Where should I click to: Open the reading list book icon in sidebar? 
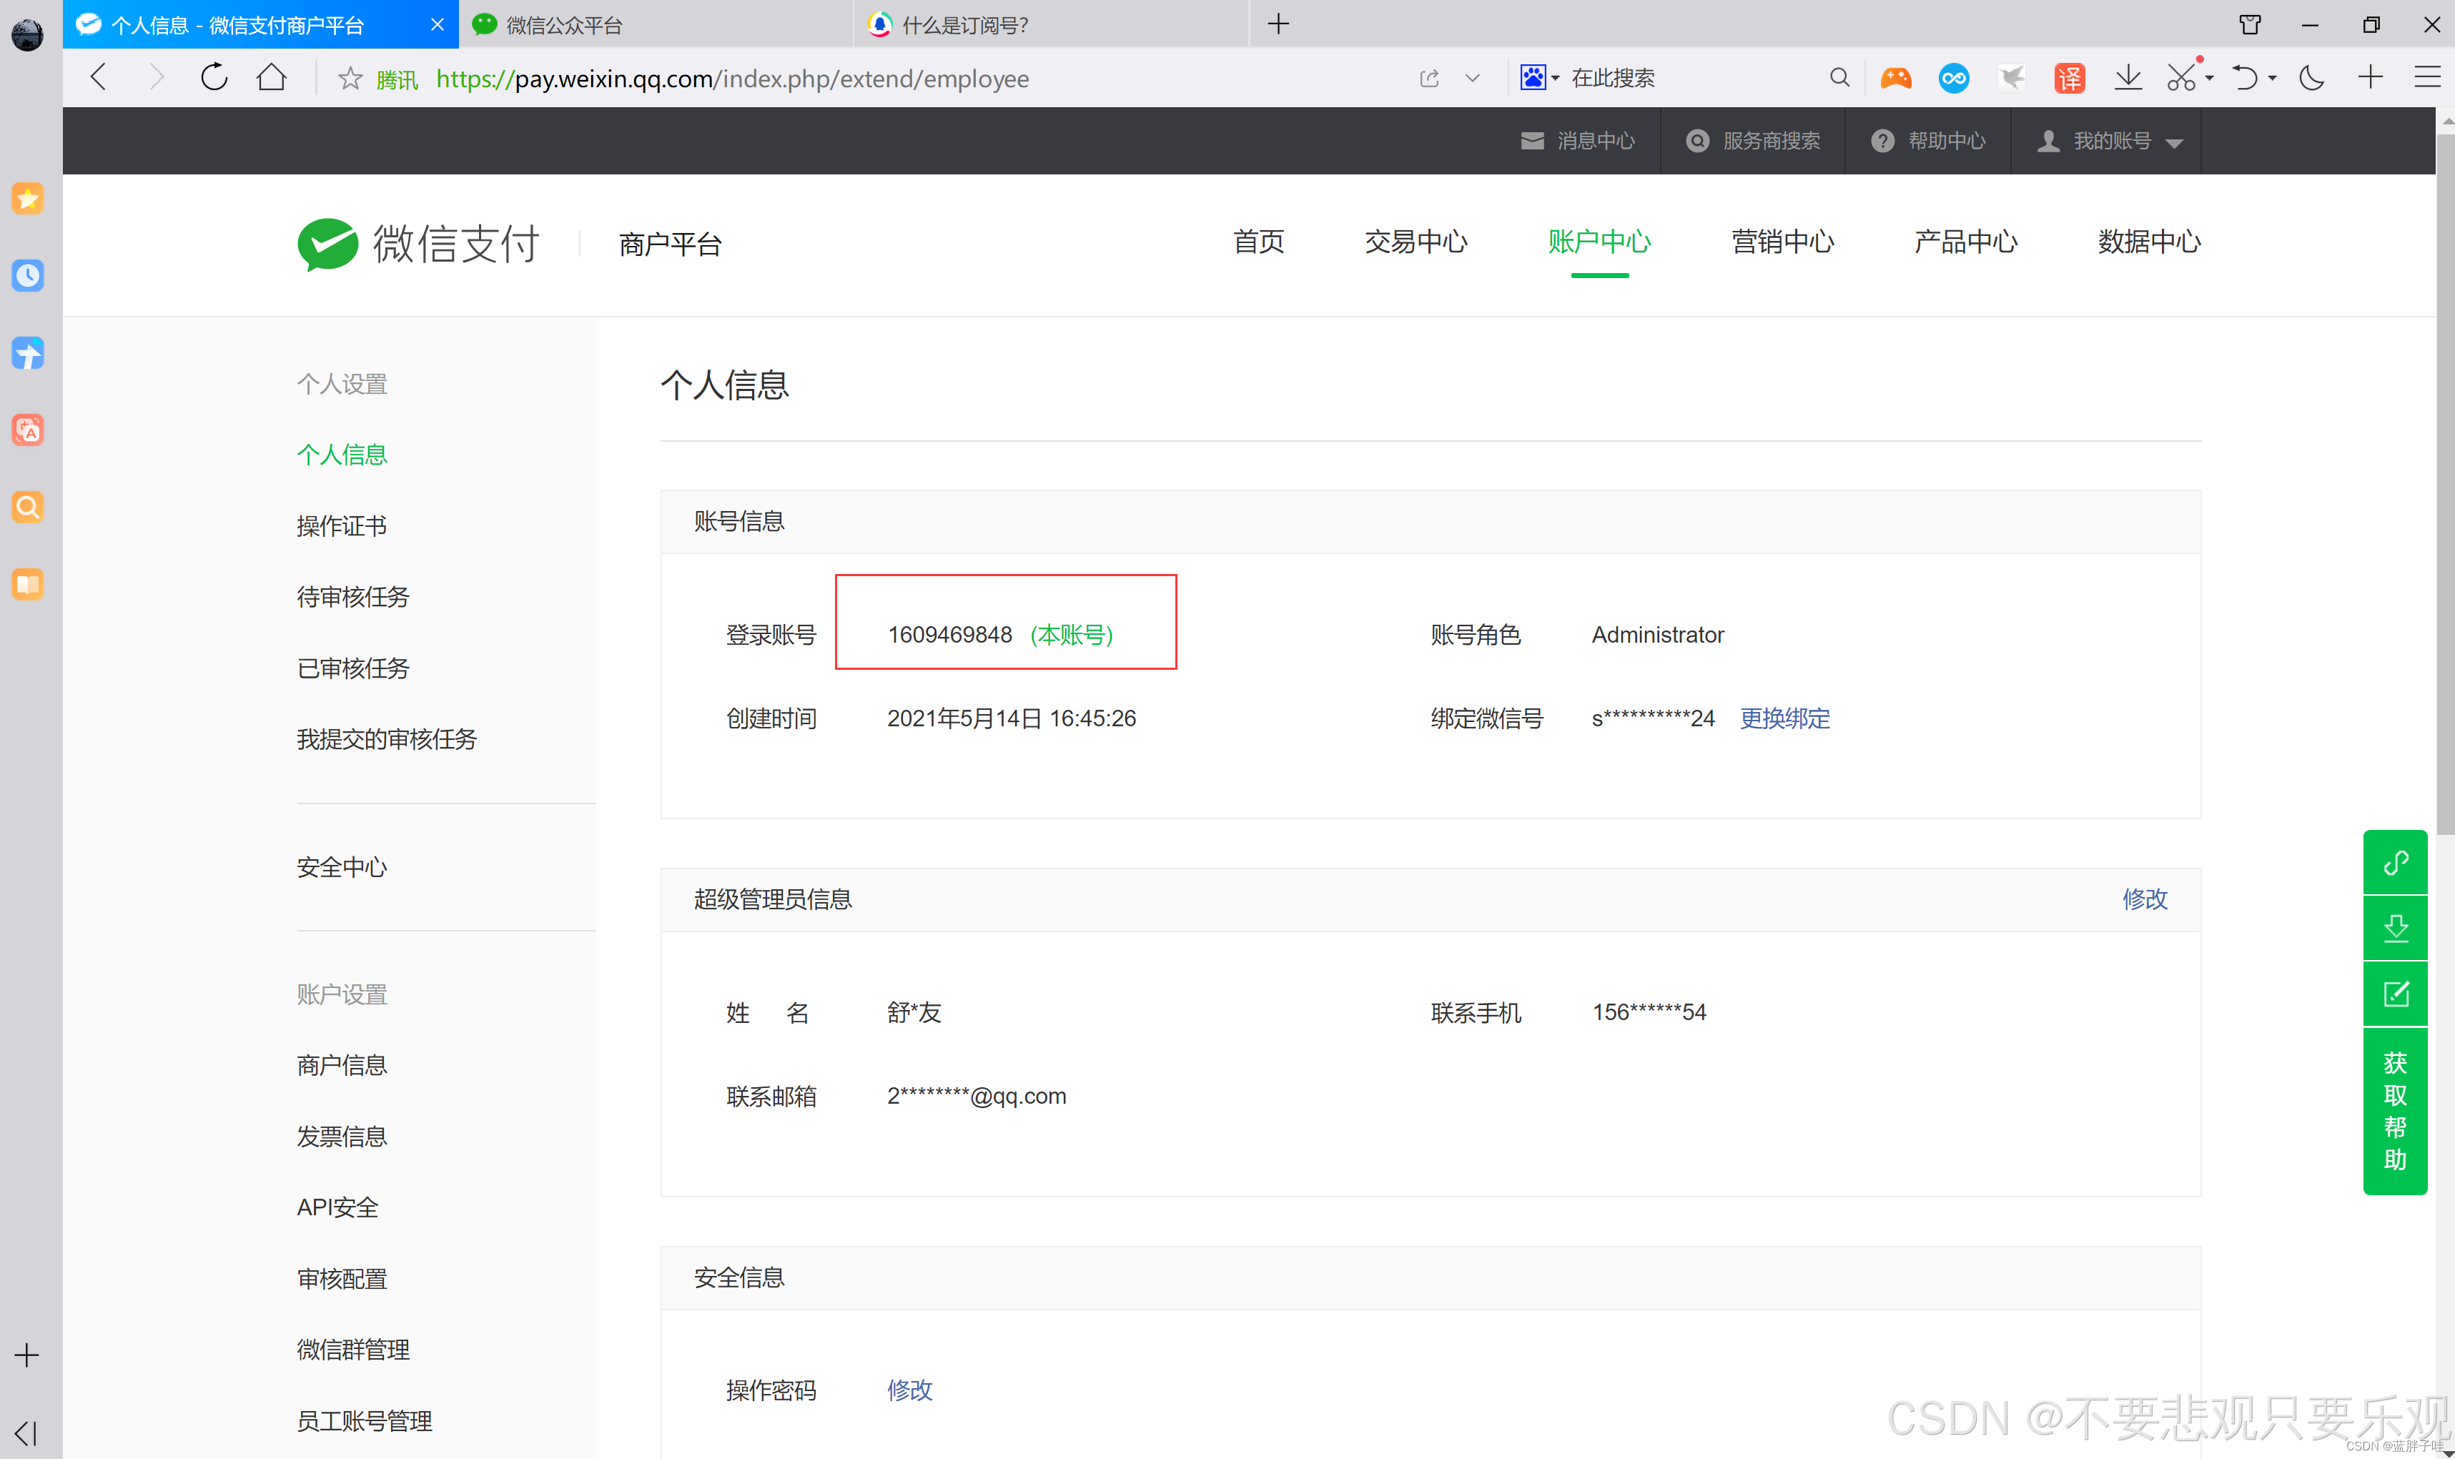(26, 584)
